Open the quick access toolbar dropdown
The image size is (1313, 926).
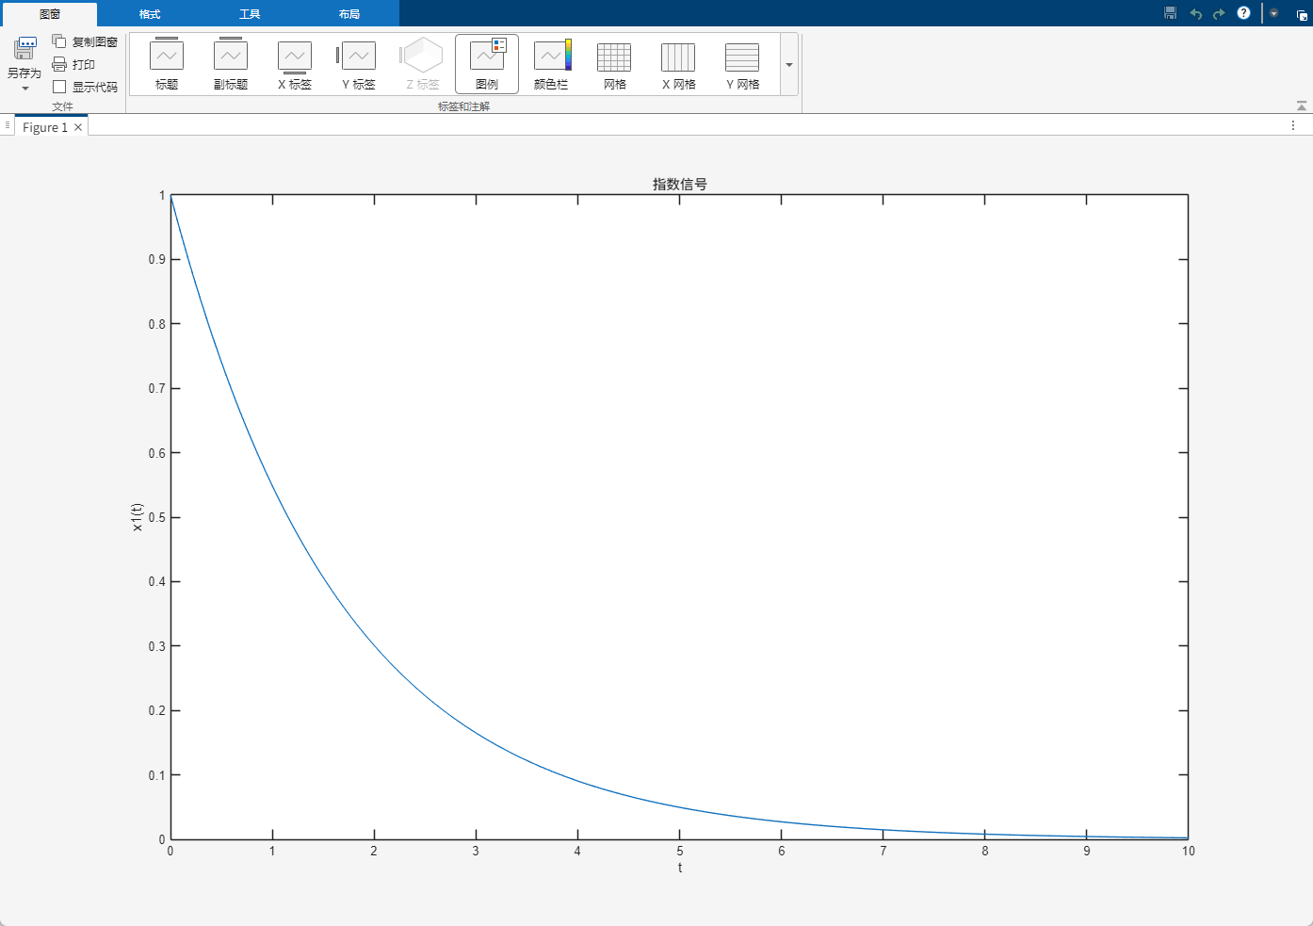[1274, 13]
